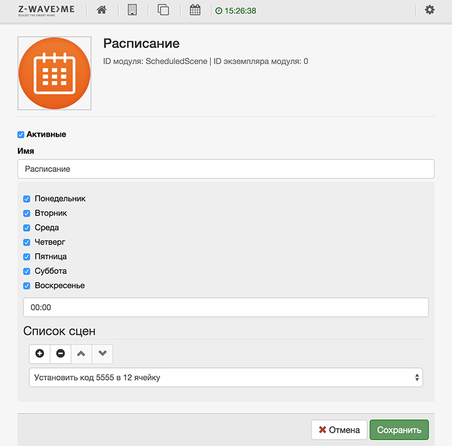Uncheck the Понедельник checkbox
452x446 pixels.
click(x=27, y=199)
